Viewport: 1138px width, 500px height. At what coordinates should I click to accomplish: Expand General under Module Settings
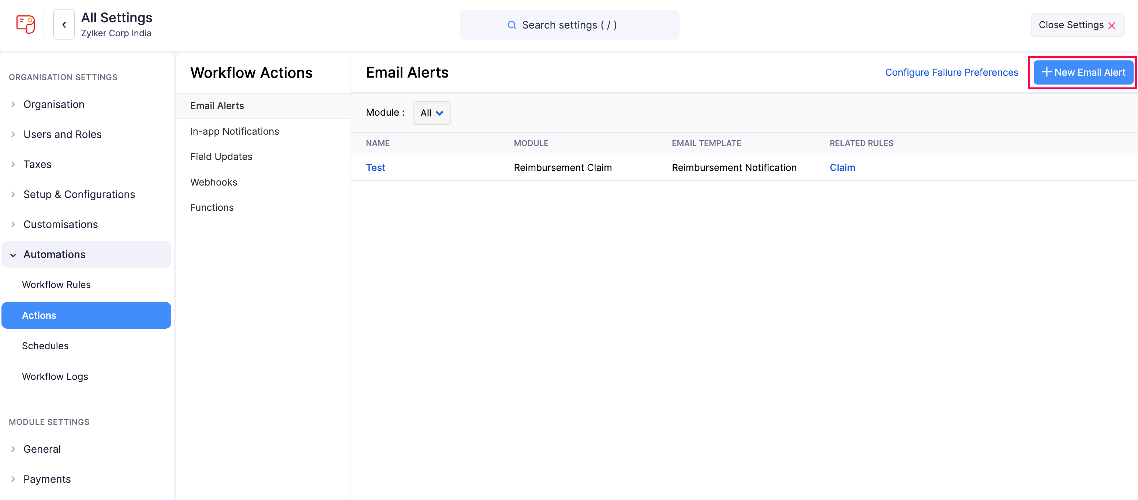[86, 449]
